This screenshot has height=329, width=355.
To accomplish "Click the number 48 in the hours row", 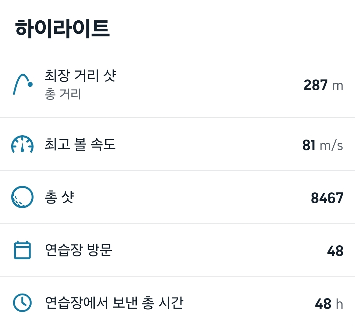I will tap(323, 304).
